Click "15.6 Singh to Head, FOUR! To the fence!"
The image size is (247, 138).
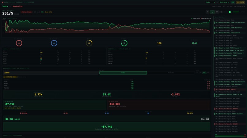[230, 51]
